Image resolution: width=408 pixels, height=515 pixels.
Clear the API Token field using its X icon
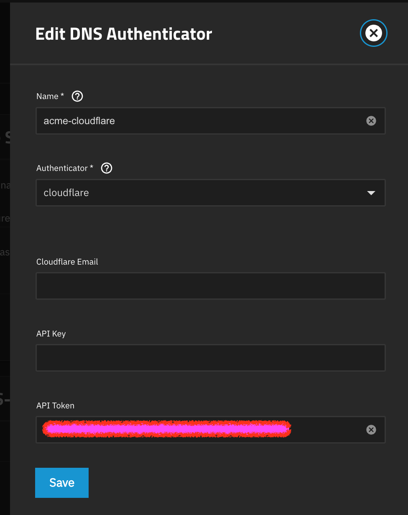pos(371,430)
